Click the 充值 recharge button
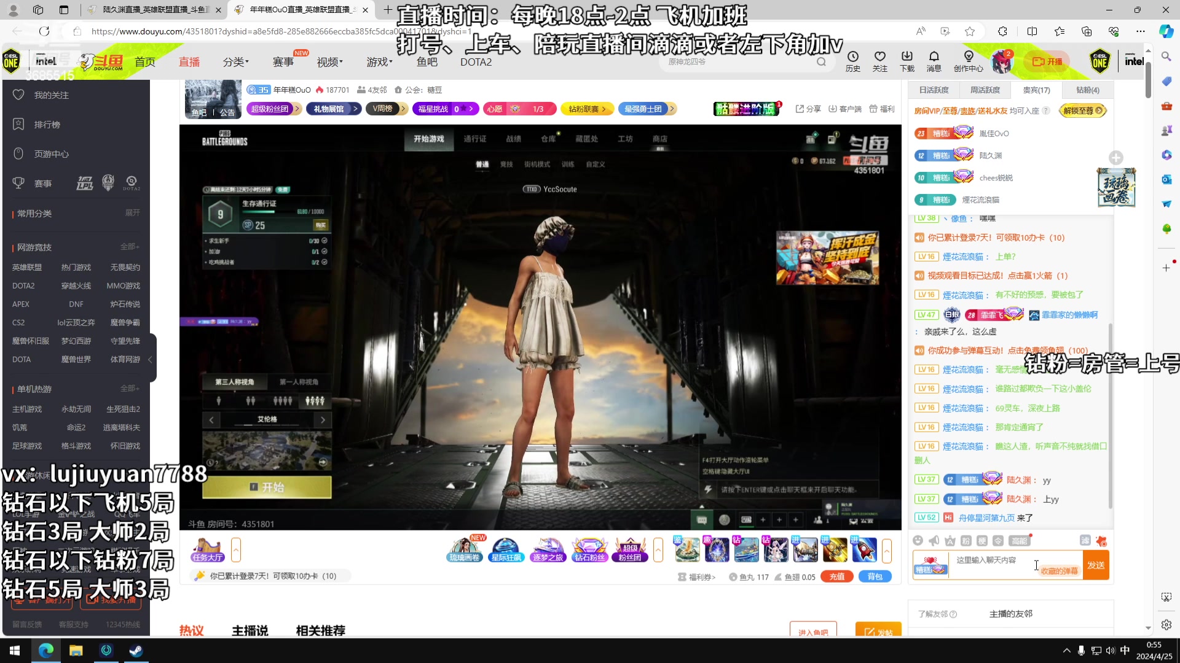Screen dimensions: 1180x663 tap(837, 576)
